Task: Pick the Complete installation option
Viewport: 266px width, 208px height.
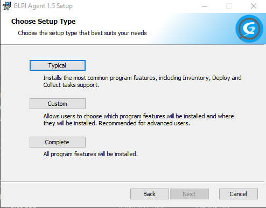Action: pos(58,142)
